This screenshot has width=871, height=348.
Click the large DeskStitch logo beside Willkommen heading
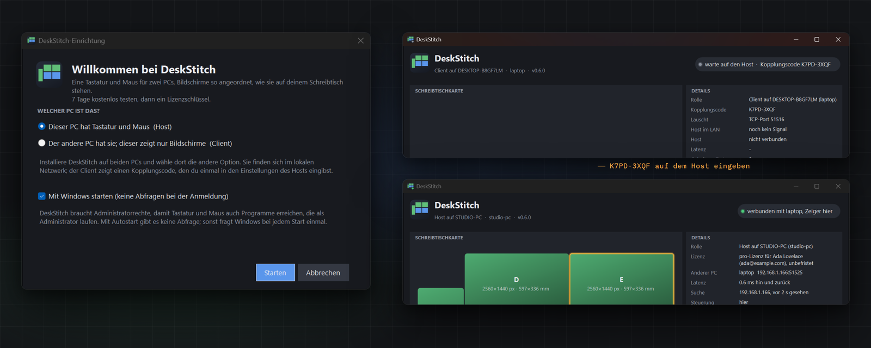pyautogui.click(x=50, y=73)
